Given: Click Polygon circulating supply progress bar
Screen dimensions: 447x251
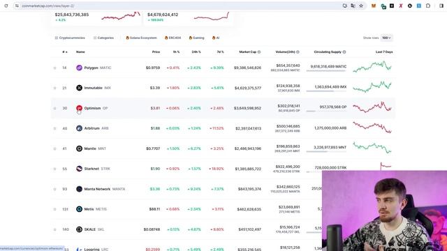Looking at the screenshot, I should tap(326, 71).
